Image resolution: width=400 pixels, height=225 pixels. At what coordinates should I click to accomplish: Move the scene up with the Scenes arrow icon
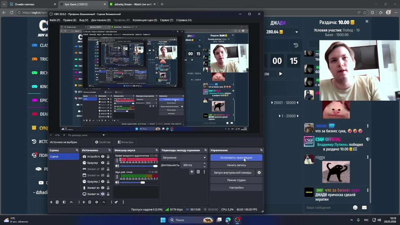[71, 202]
